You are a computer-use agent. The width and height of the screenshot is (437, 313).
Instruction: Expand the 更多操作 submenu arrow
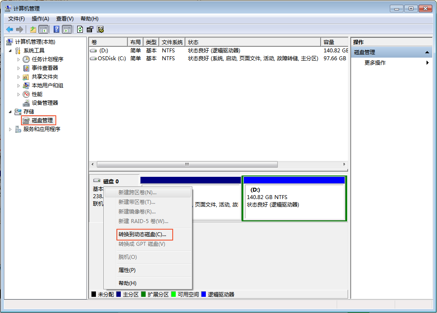427,63
